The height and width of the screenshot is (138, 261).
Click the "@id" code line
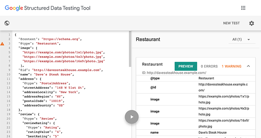point(60,70)
